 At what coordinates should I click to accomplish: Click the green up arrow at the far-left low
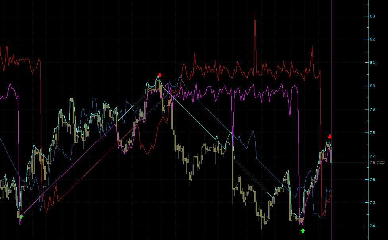22,216
